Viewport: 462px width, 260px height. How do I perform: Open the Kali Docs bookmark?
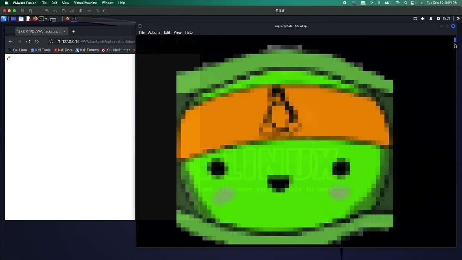63,50
